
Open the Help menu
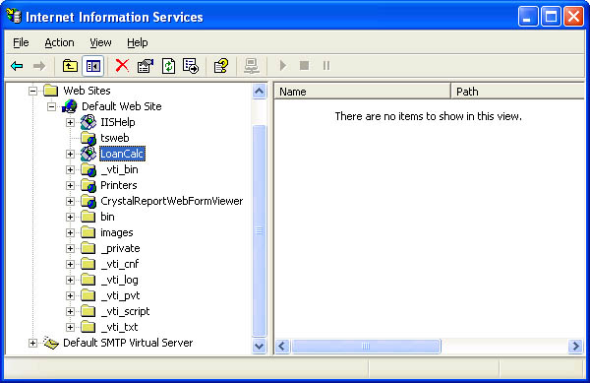click(x=138, y=42)
